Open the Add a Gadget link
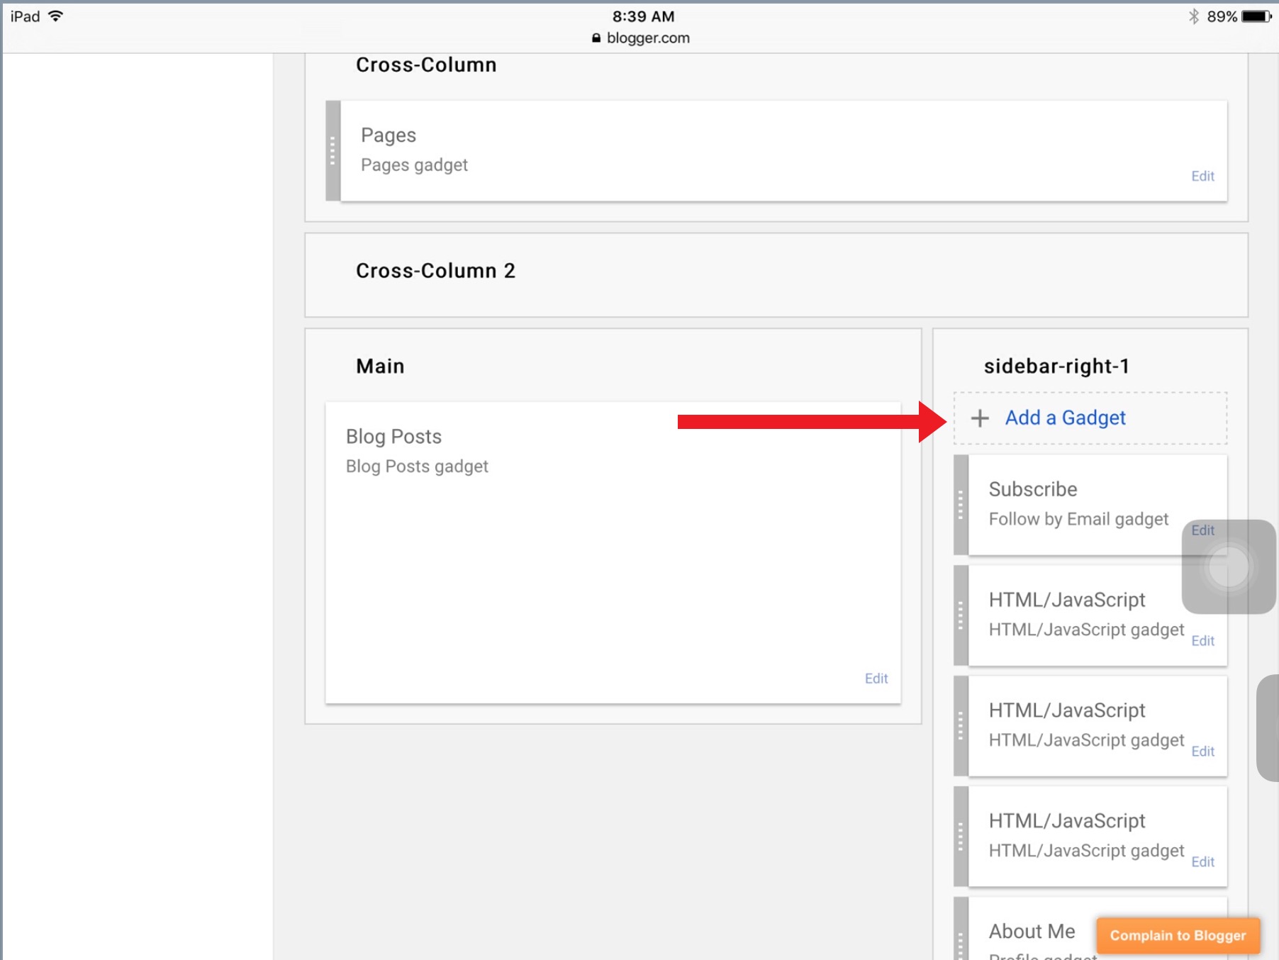Viewport: 1279px width, 960px height. 1065,418
